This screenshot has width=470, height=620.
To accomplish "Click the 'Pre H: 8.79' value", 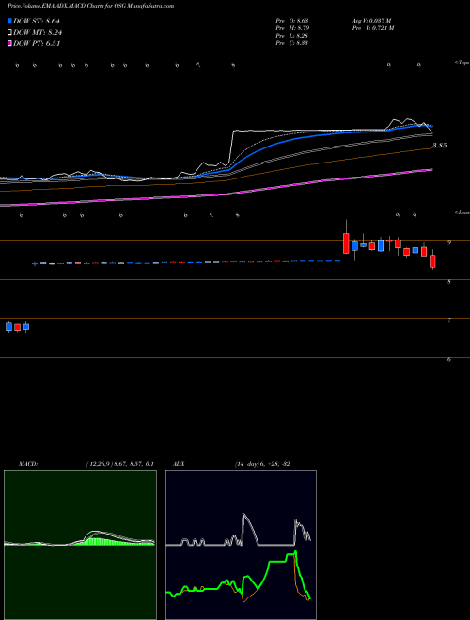I will click(x=292, y=27).
